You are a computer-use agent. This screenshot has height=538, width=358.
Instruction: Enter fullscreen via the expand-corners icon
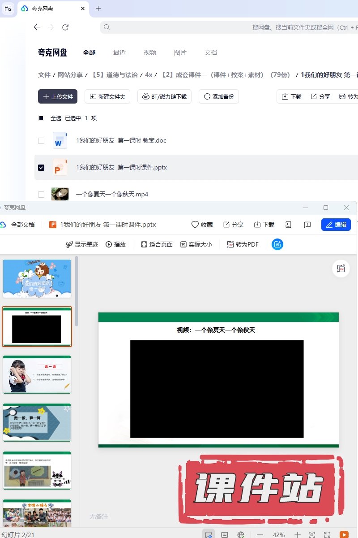pyautogui.click(x=327, y=534)
